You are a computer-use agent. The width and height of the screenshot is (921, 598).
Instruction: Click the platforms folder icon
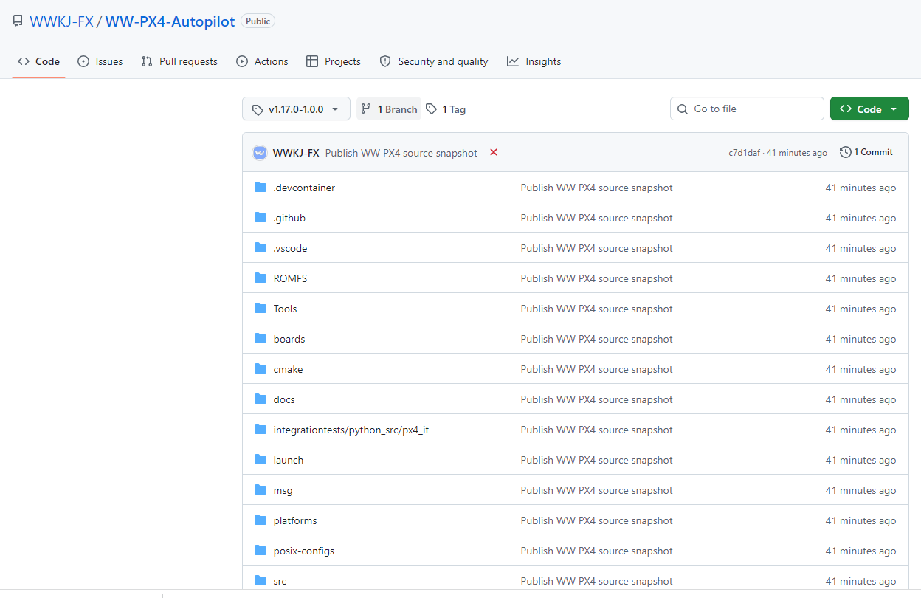coord(261,520)
